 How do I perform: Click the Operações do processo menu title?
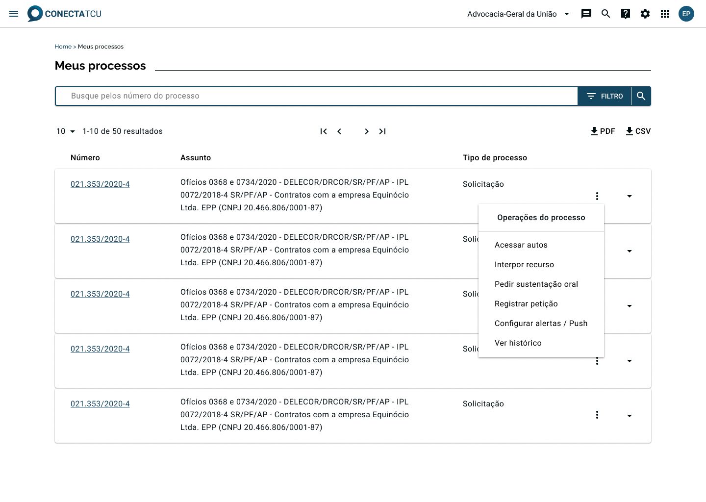pos(541,218)
